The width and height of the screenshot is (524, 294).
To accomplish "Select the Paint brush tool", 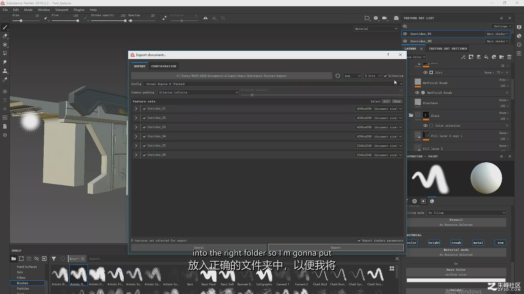I will pos(5,27).
